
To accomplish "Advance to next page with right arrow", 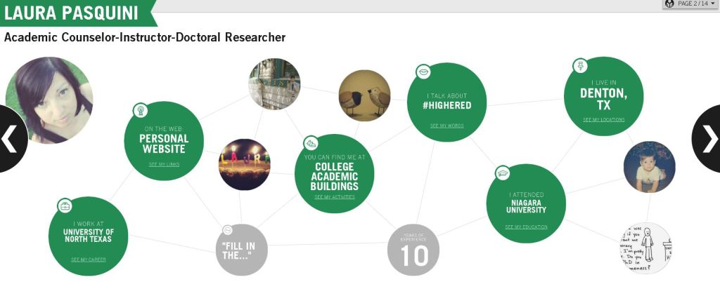I will coord(709,139).
